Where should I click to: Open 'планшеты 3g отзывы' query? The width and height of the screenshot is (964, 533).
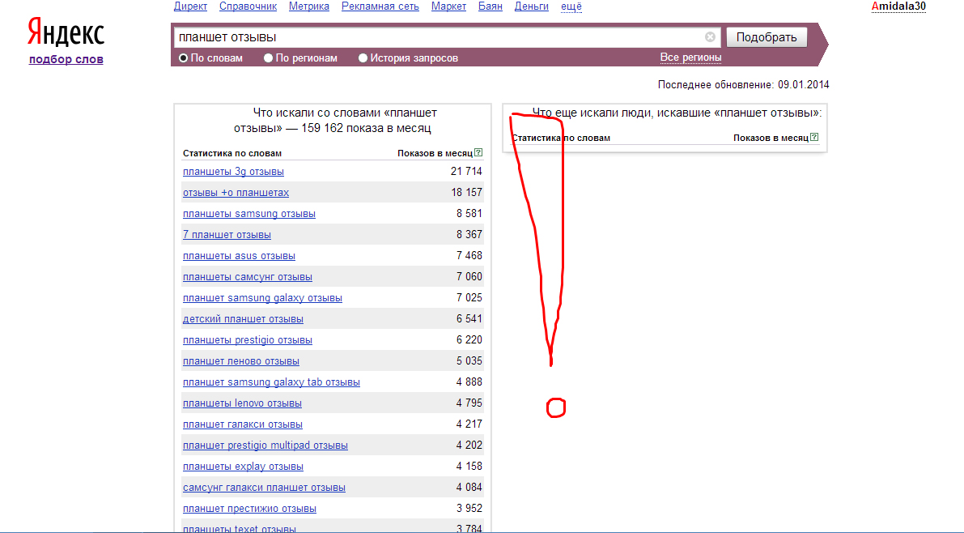coord(233,171)
